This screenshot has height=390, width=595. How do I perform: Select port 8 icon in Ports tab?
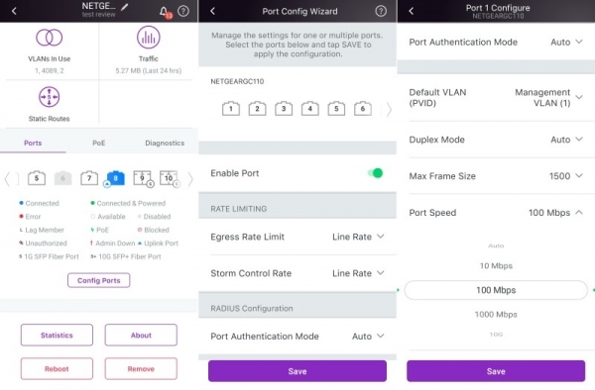[115, 178]
